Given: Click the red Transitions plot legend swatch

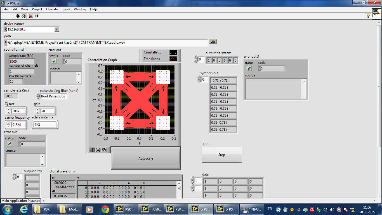Looking at the screenshot, I should tap(173, 59).
